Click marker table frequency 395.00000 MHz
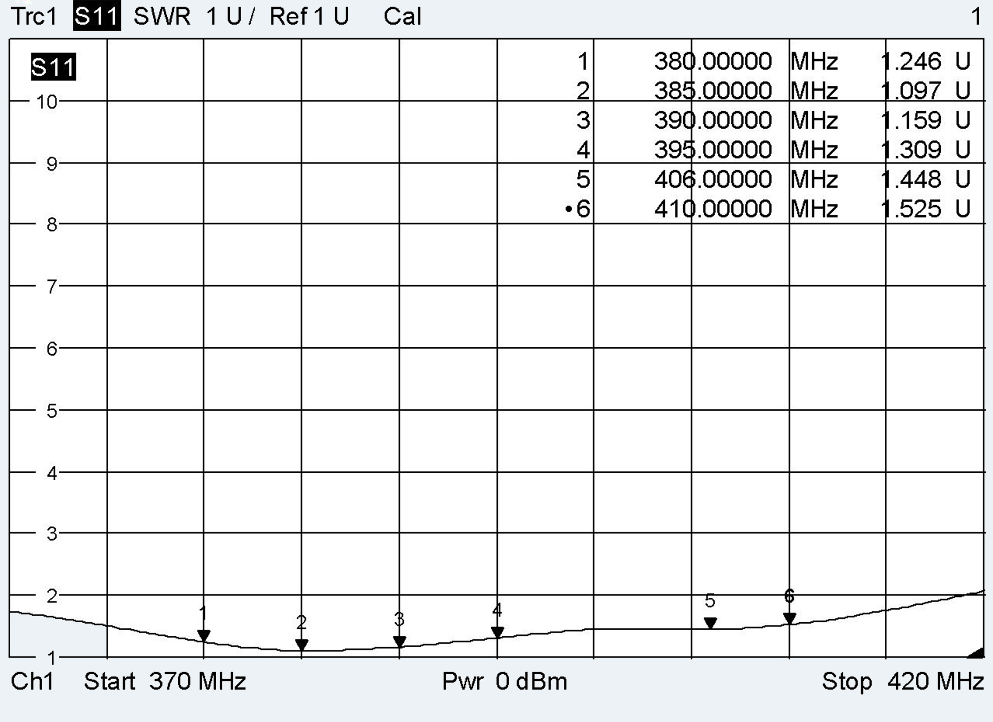The image size is (993, 722). pos(746,150)
